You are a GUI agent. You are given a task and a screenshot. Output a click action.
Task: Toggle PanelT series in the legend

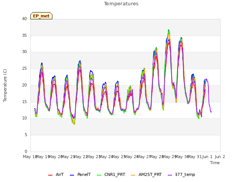80,175
